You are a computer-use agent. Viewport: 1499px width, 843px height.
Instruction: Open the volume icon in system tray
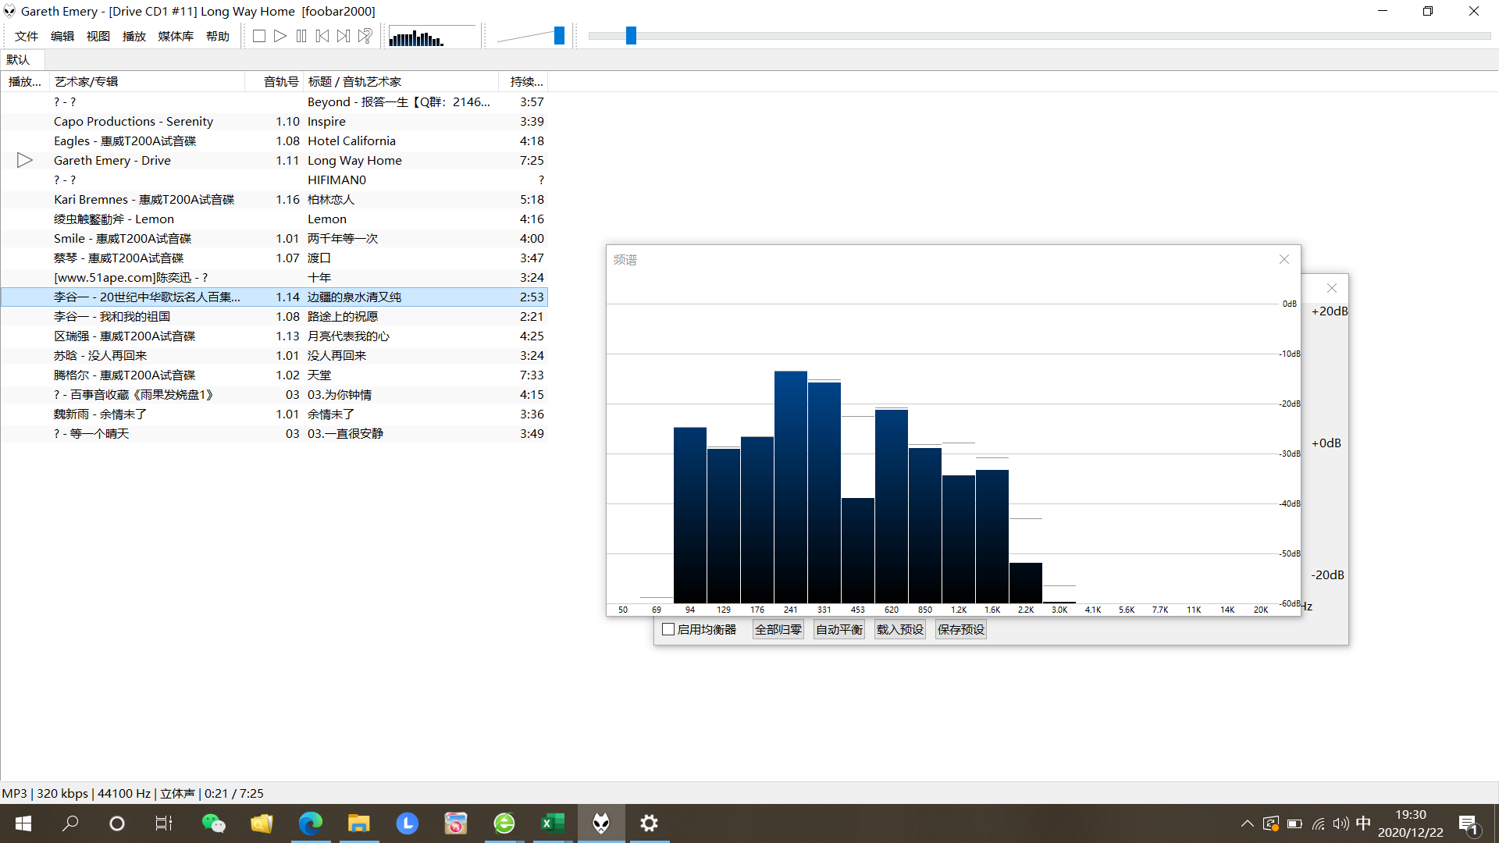pos(1341,823)
